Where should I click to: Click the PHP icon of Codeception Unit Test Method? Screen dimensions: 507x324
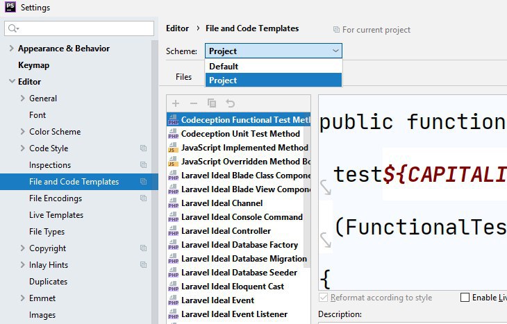pyautogui.click(x=174, y=134)
